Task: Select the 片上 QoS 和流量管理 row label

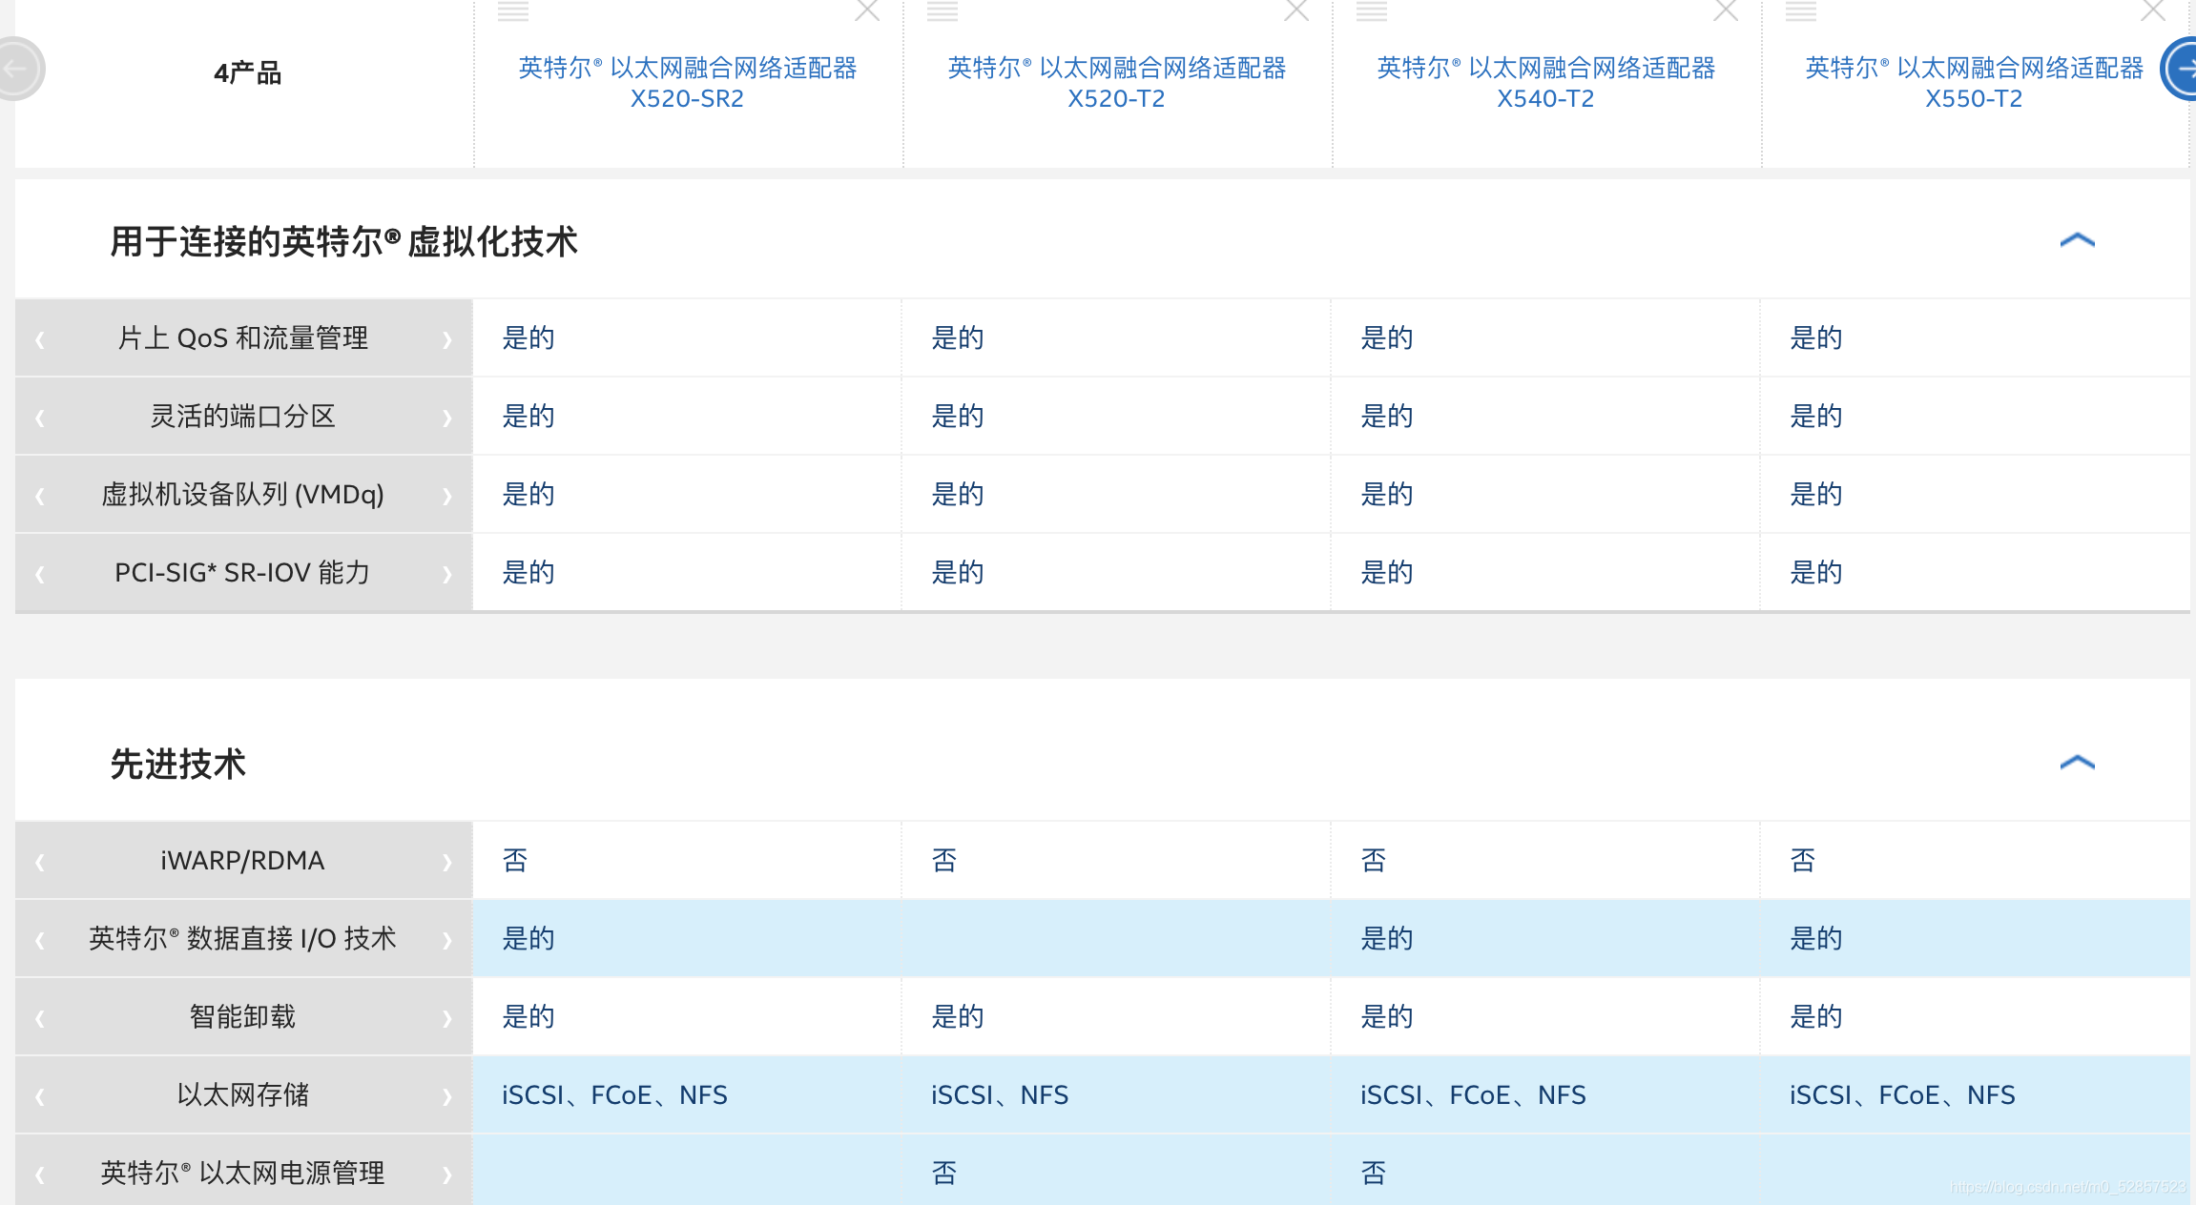Action: click(x=243, y=337)
